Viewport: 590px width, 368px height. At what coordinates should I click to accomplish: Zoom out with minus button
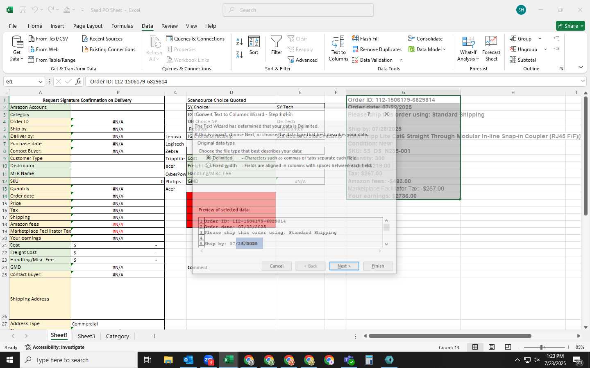click(520, 347)
